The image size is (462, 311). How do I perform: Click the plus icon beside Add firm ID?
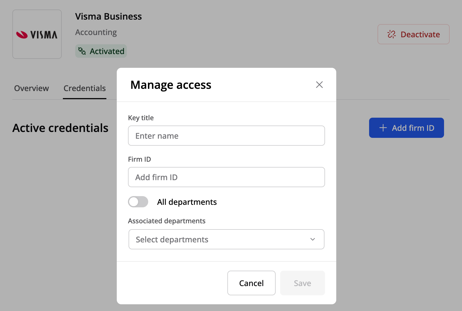pyautogui.click(x=383, y=128)
